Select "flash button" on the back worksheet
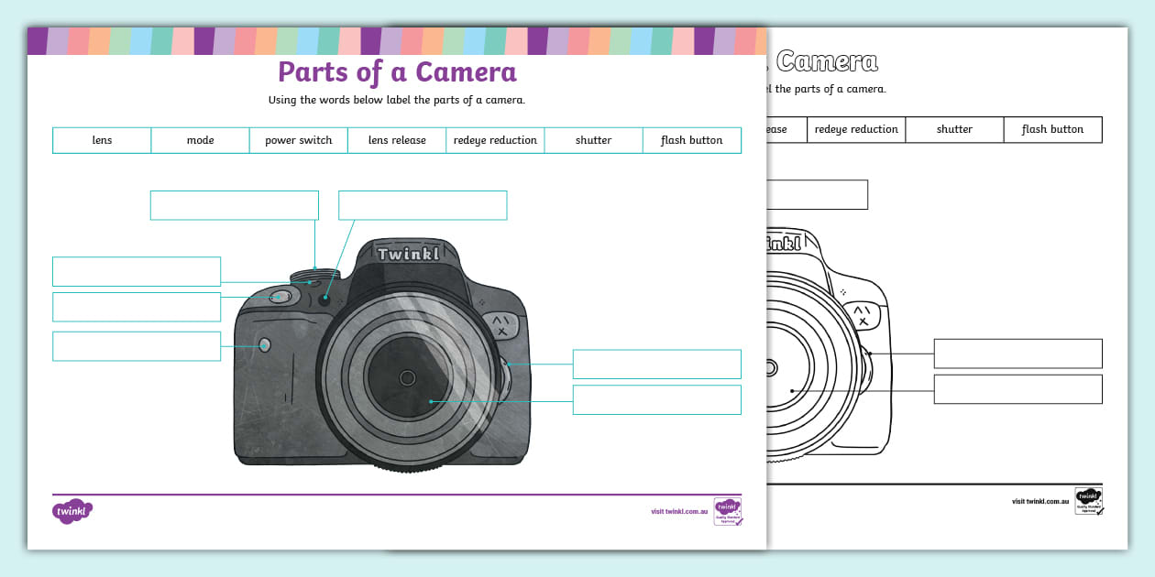The image size is (1155, 577). pos(1052,129)
